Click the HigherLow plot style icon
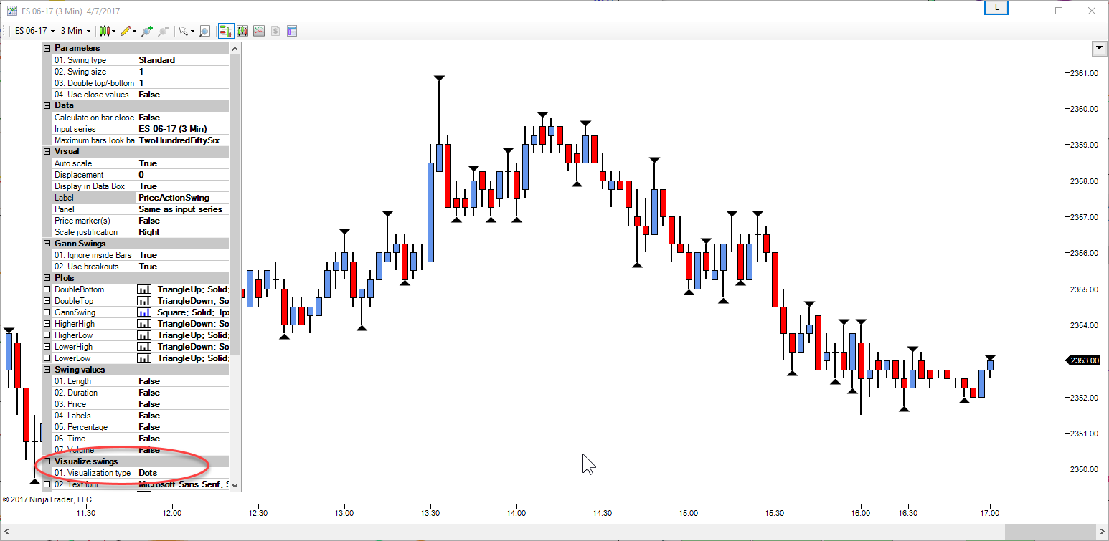 (144, 335)
